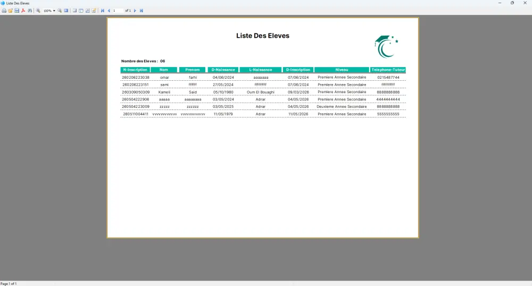Image resolution: width=532 pixels, height=286 pixels.
Task: Click the phone number 0215487744
Action: pos(388,78)
